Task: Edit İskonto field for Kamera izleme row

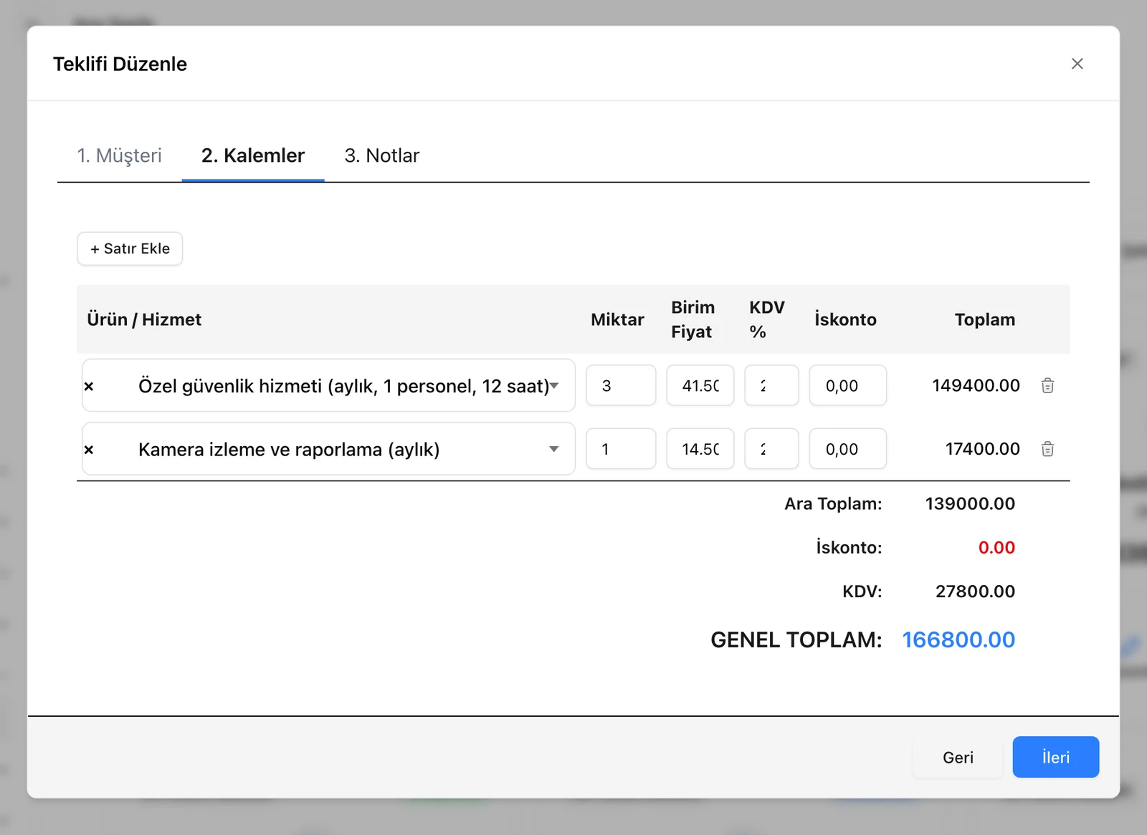Action: [x=848, y=449]
